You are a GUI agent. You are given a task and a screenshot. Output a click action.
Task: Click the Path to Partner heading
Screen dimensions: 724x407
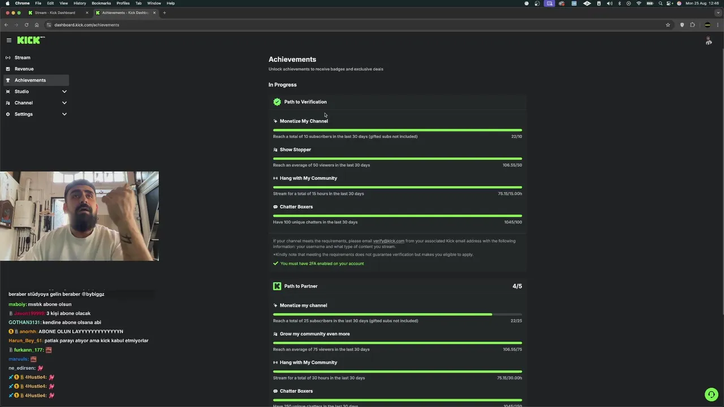[301, 286]
